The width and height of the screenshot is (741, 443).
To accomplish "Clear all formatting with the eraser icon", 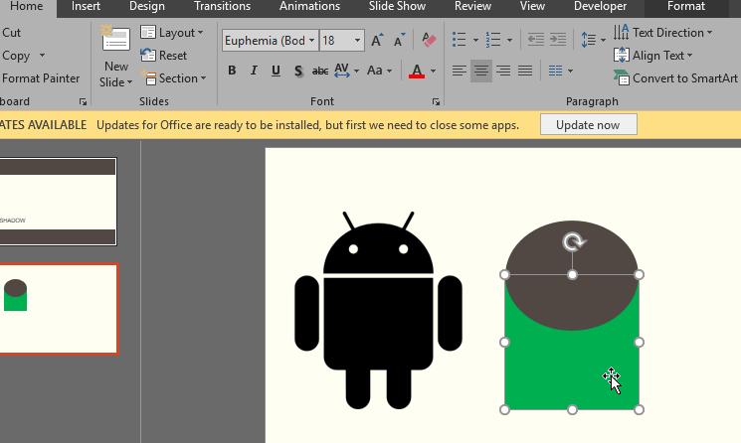I will tap(429, 40).
